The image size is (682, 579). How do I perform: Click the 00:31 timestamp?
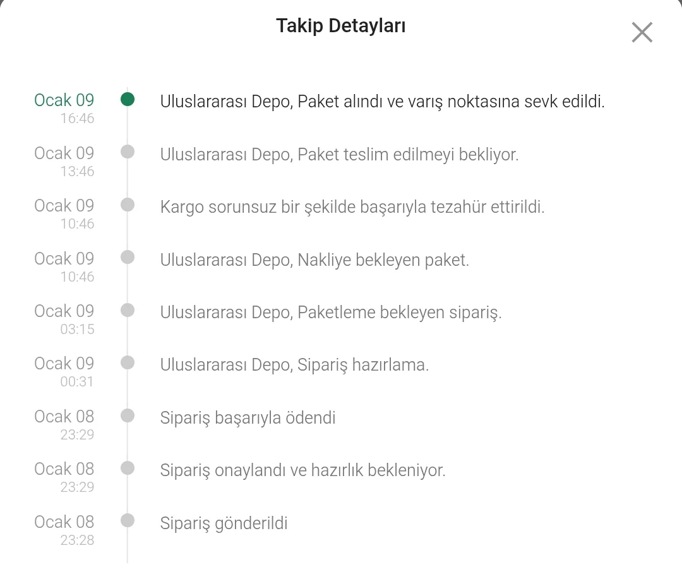point(77,382)
